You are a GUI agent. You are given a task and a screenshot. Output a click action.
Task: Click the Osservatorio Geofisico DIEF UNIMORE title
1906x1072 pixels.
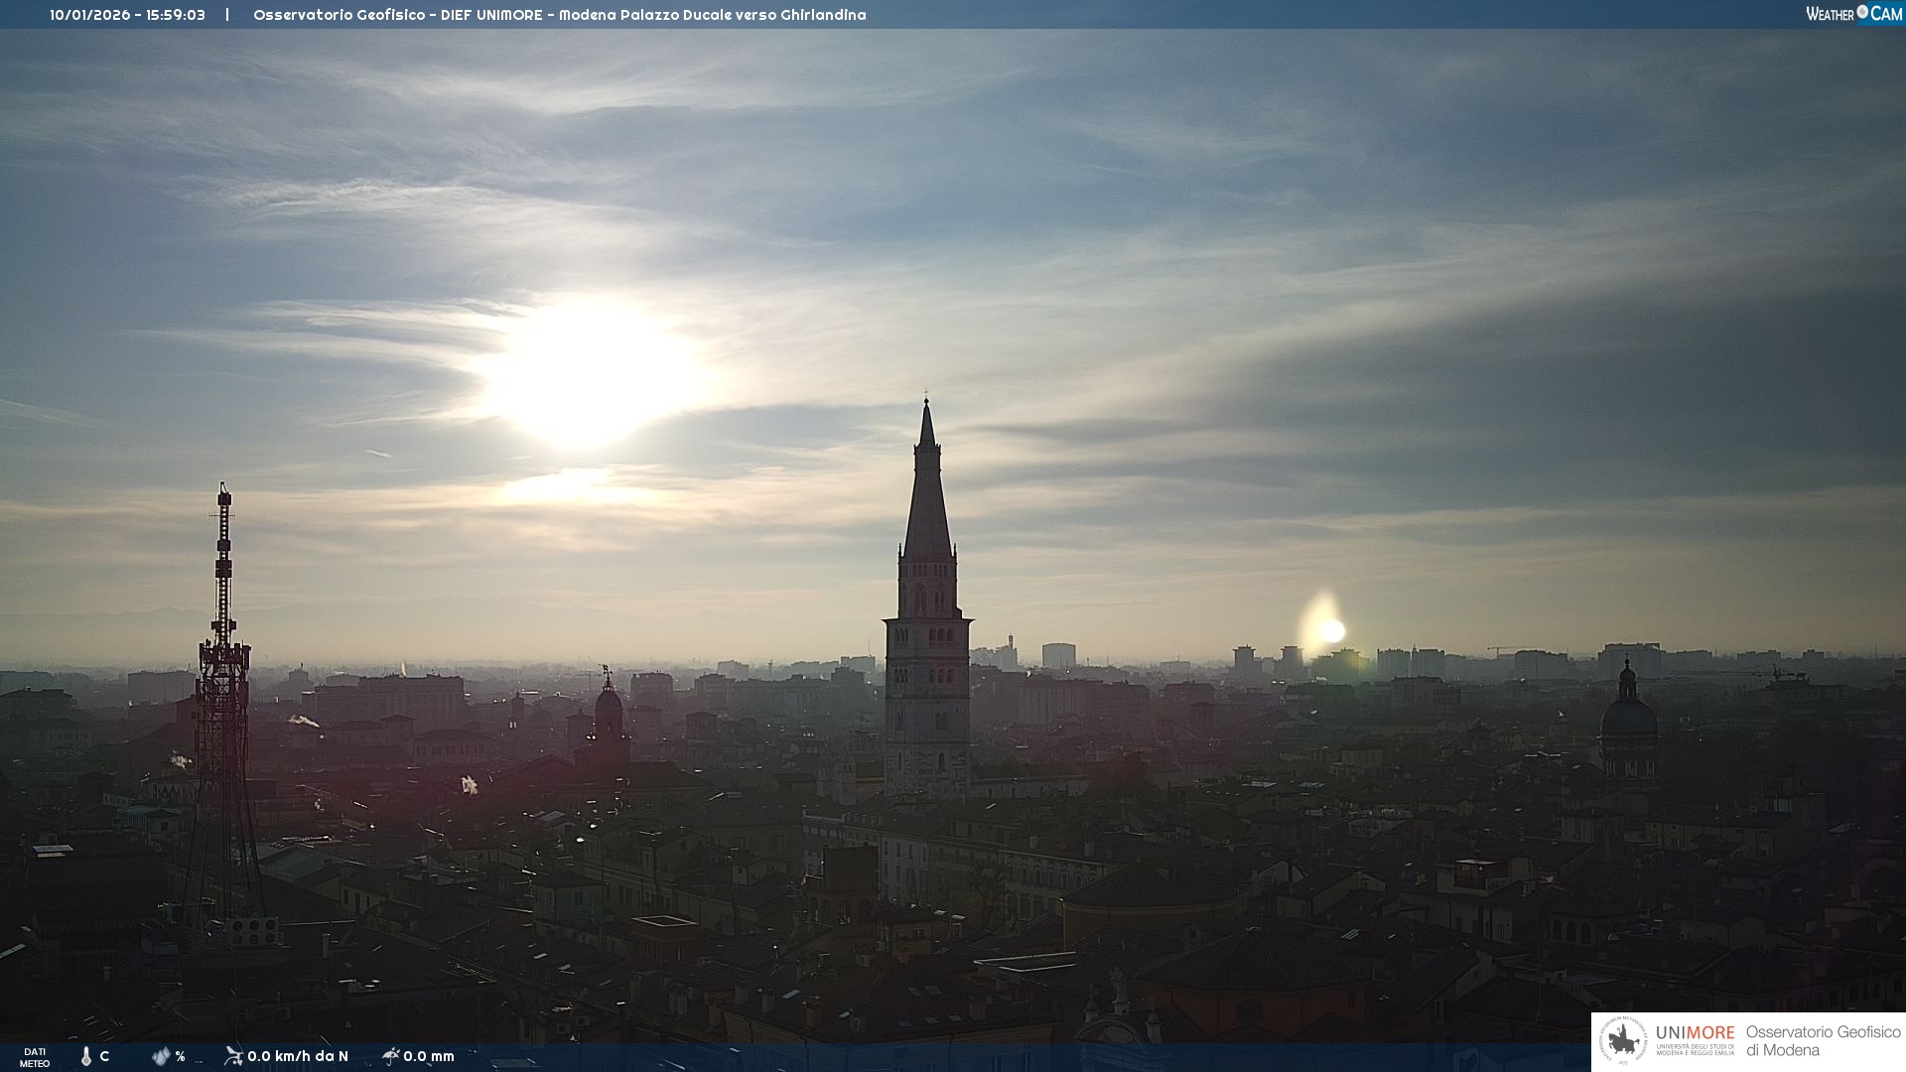(559, 15)
